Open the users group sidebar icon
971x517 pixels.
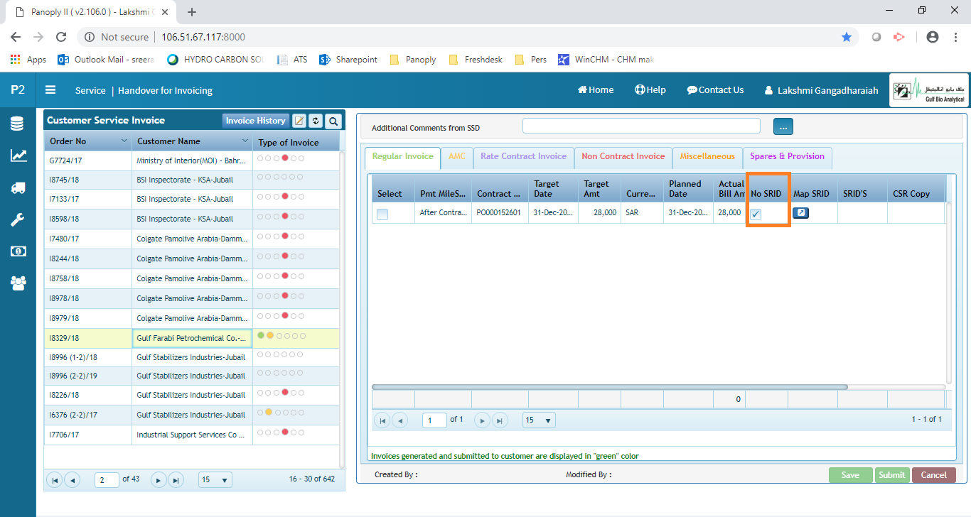tap(18, 283)
